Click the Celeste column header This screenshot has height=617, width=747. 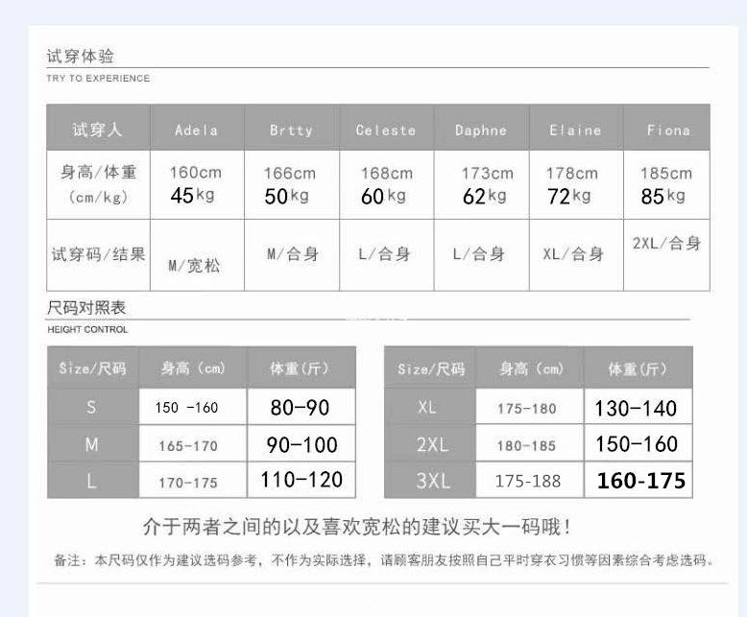pyautogui.click(x=386, y=128)
